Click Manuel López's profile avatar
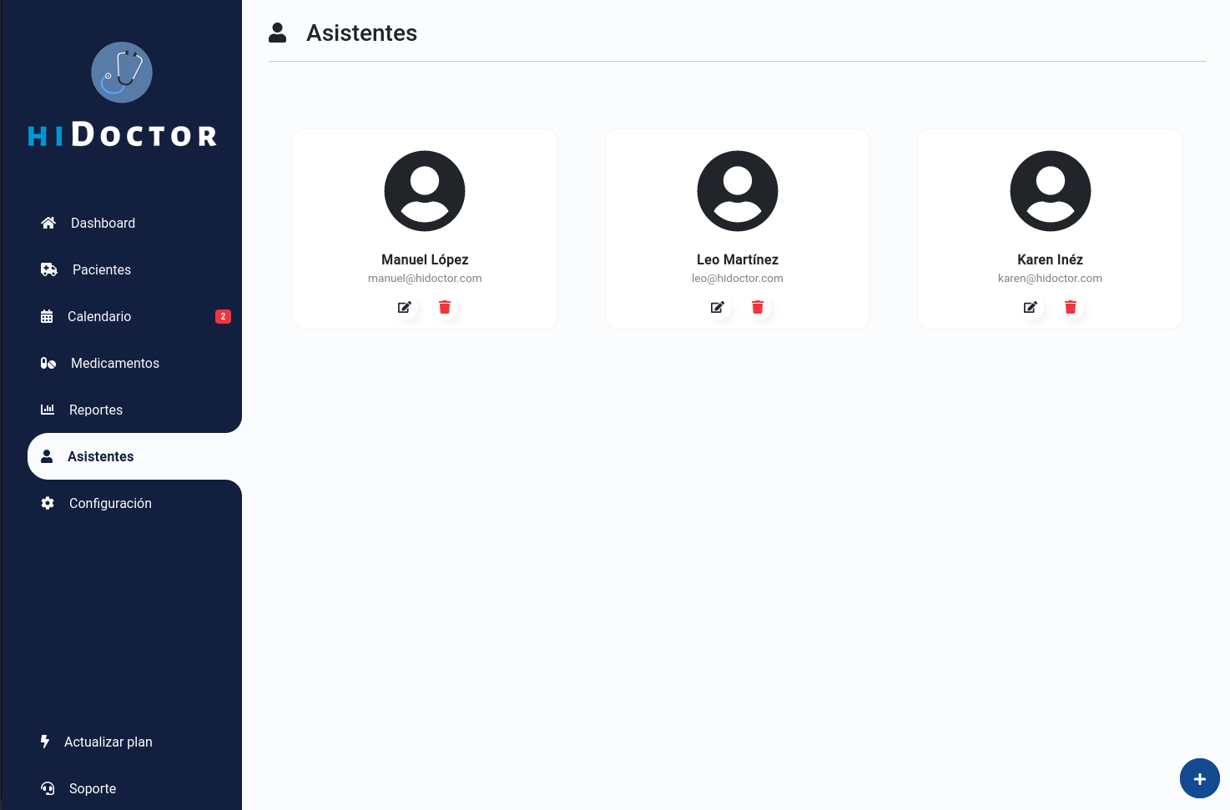Screen dimensions: 1230x810 425,191
